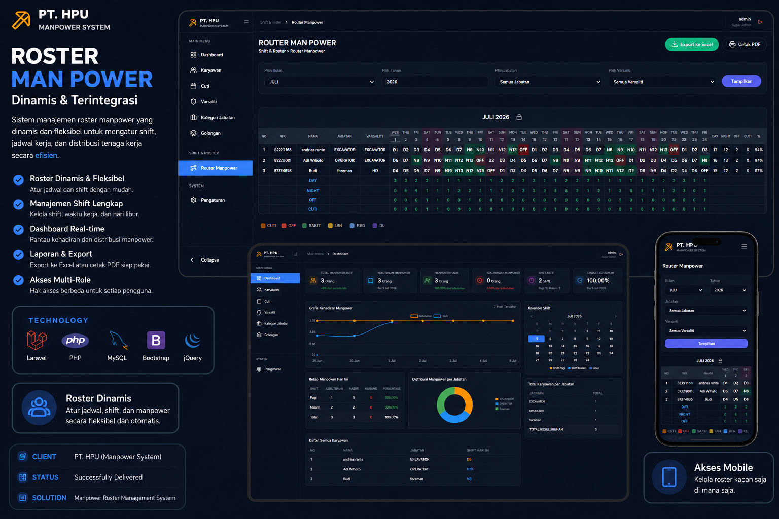Click the Kategori Jabatan briefcase icon in main sidebar
779x519 pixels.
(x=193, y=118)
